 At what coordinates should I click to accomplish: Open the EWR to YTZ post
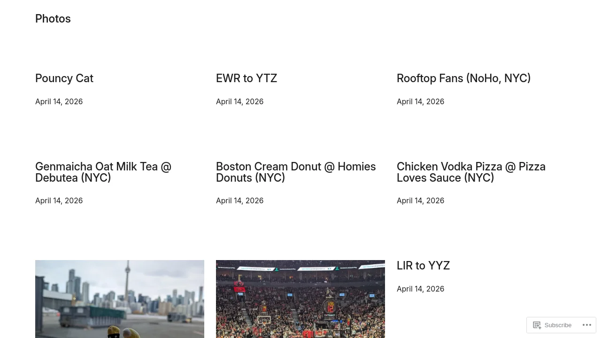click(247, 78)
